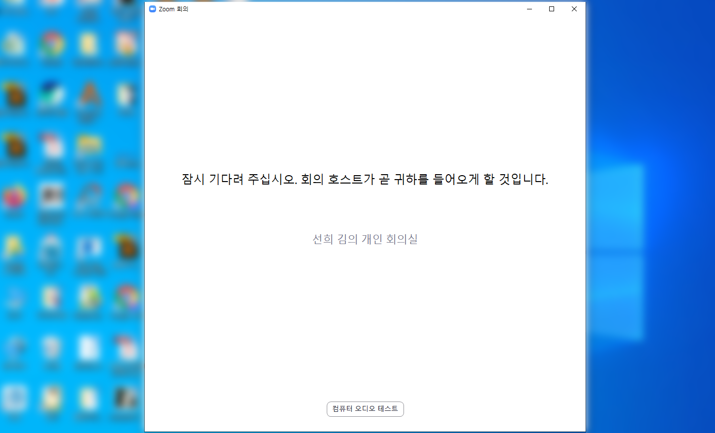
Task: Select the uppermost brown desktop icon
Action: click(x=15, y=95)
